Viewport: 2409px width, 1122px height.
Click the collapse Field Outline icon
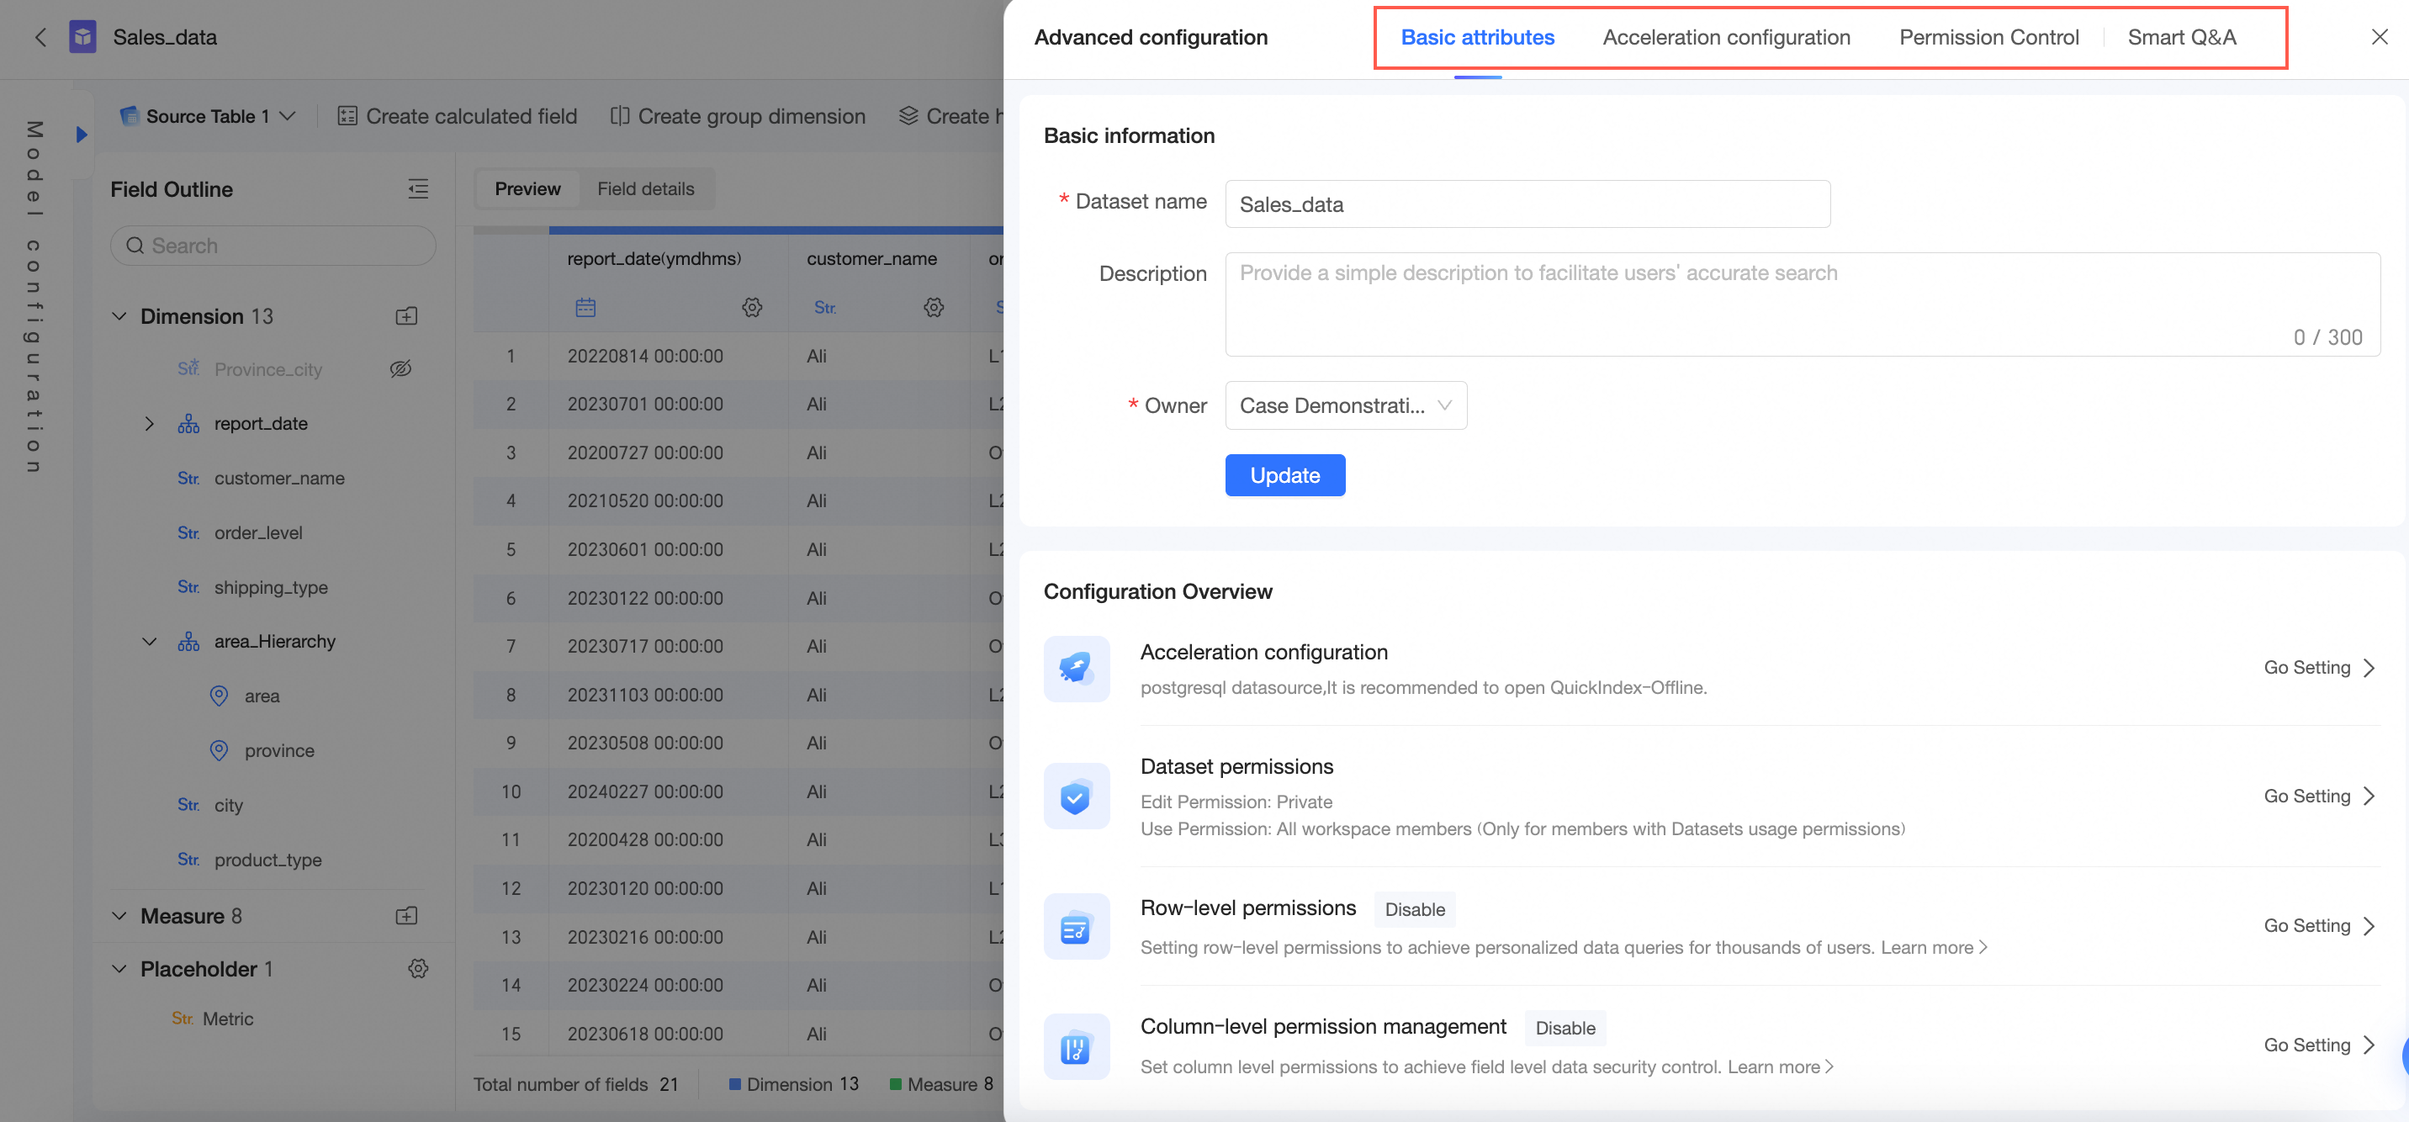click(418, 189)
